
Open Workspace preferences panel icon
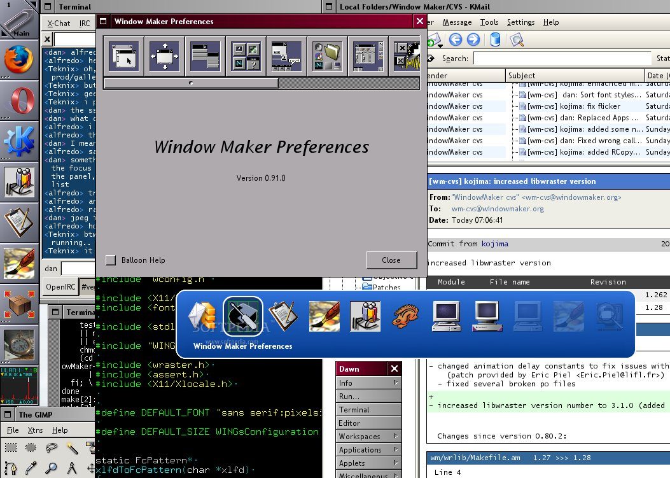pyautogui.click(x=368, y=57)
